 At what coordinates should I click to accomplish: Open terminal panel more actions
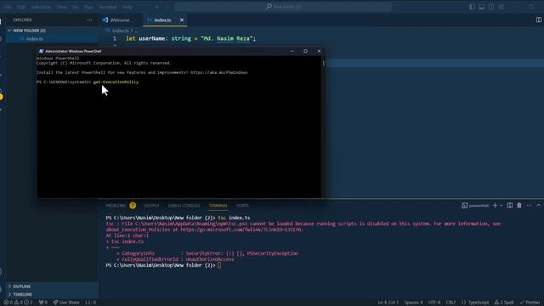click(529, 206)
